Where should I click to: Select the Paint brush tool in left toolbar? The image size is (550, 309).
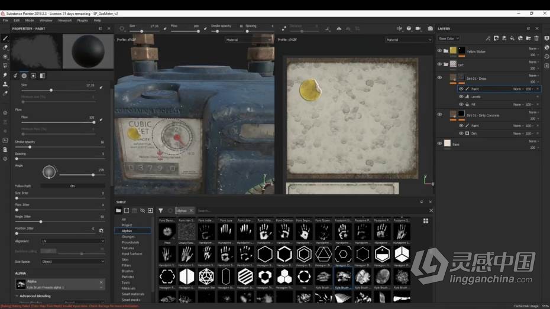click(5, 38)
